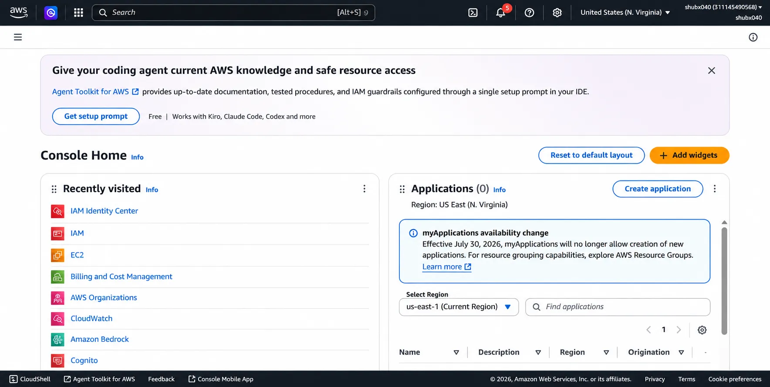Click the Add widgets button
The image size is (770, 387).
click(689, 155)
